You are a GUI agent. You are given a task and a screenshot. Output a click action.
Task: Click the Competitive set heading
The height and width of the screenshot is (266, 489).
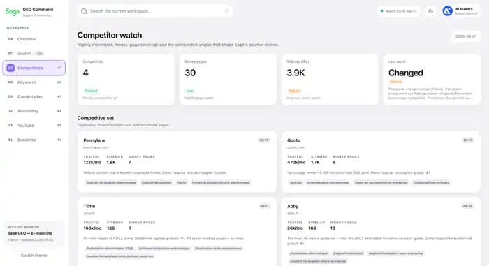coord(96,118)
